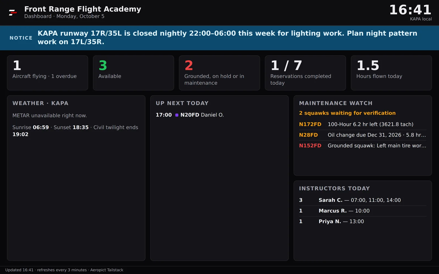Open the Grounded, on hold or in maintenance card
Image resolution: width=439 pixels, height=274 pixels.
[x=219, y=73]
